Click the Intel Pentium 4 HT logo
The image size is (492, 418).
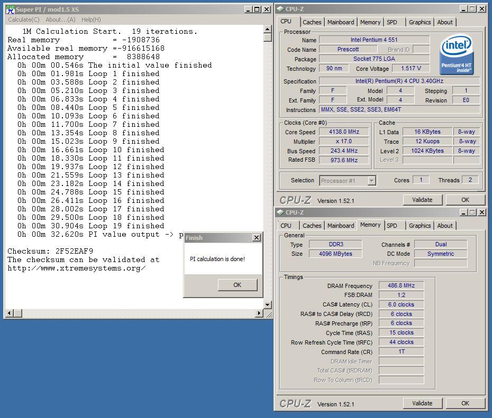click(x=457, y=54)
